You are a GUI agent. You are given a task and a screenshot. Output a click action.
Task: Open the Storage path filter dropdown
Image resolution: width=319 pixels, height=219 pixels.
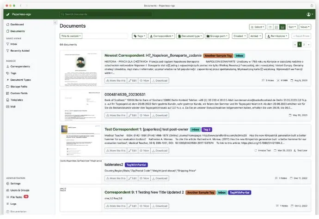pos(217,36)
